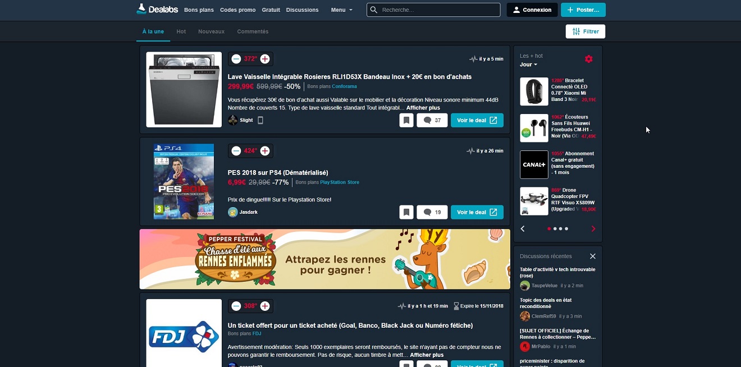Screen dimensions: 741x367
Task: Downvote the PES 2018 deal
Action: click(x=236, y=150)
